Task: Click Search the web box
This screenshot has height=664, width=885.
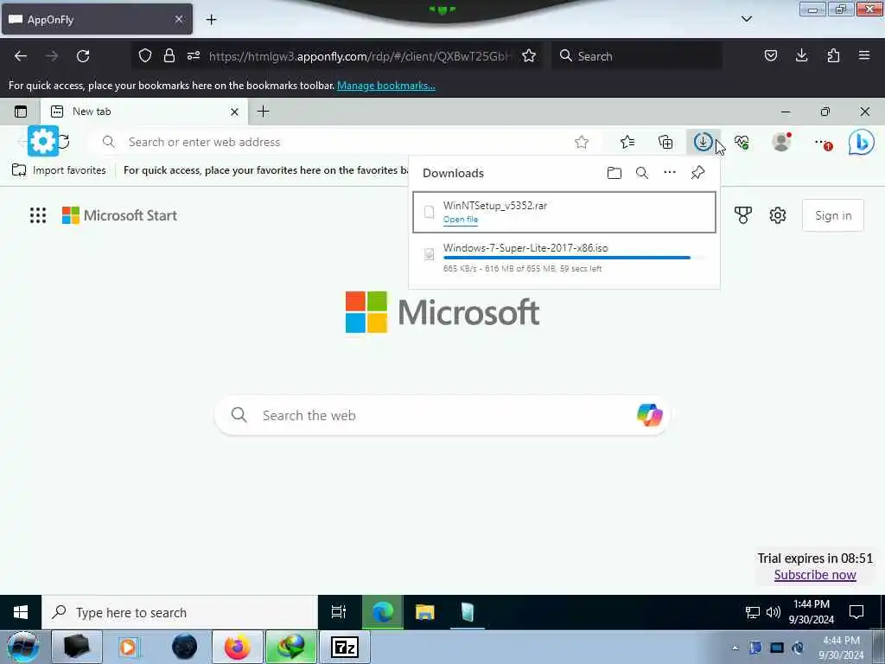Action: (x=442, y=416)
